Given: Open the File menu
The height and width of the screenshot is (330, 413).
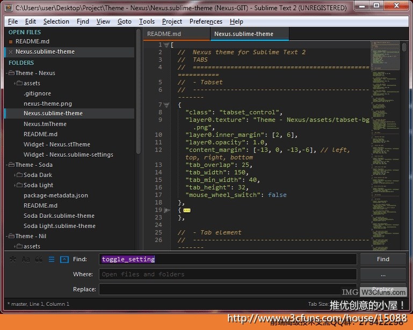Looking at the screenshot, I should (13, 21).
